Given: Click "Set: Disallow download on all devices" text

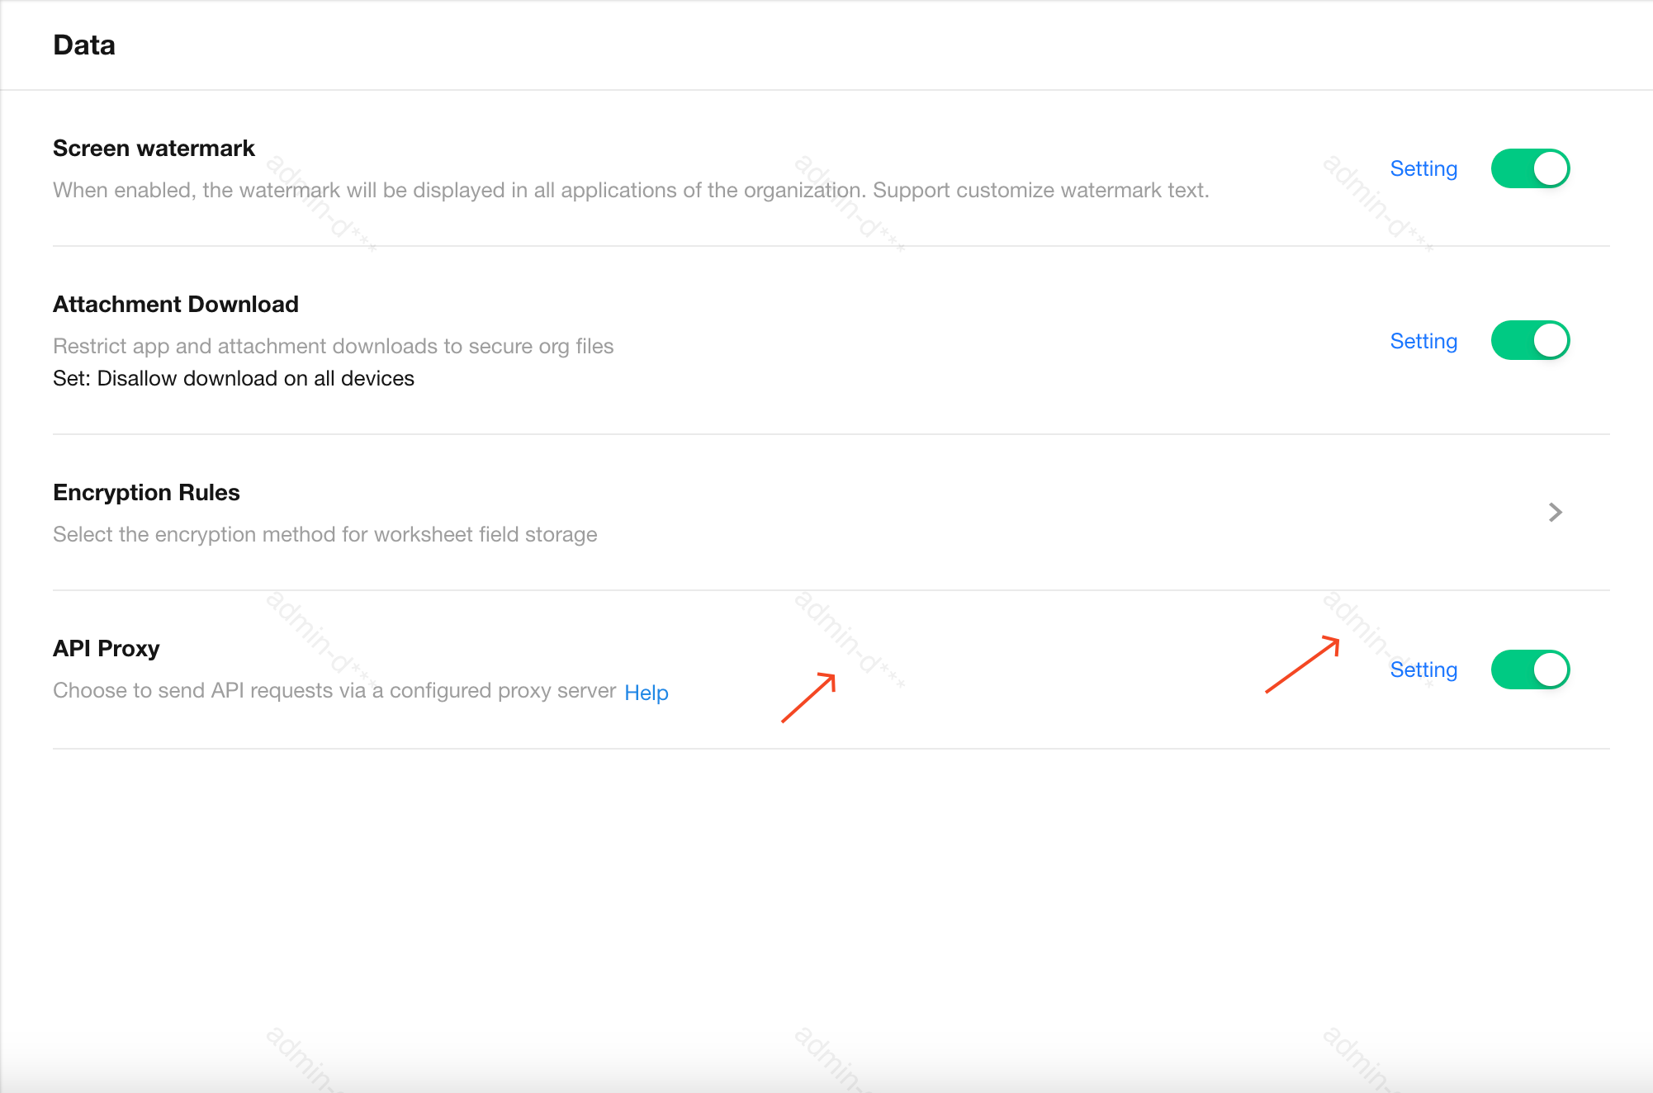Looking at the screenshot, I should point(234,378).
